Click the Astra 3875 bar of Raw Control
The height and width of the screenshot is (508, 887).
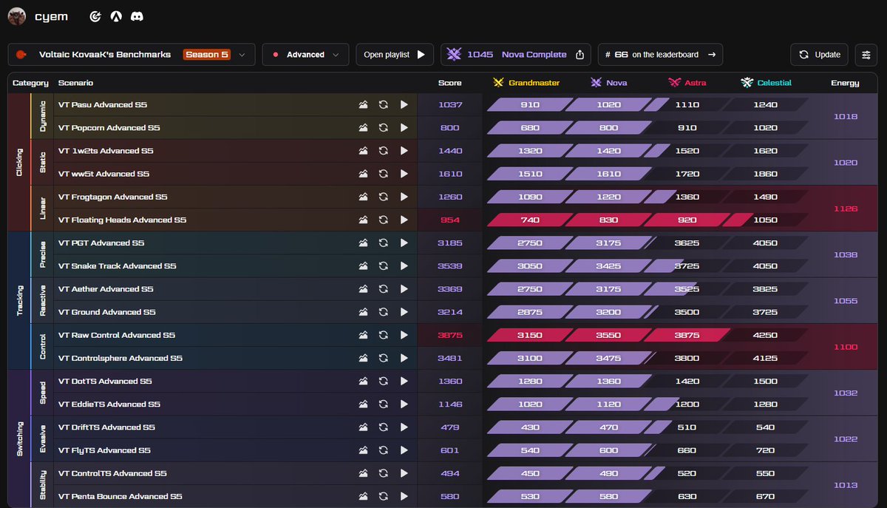(x=687, y=335)
